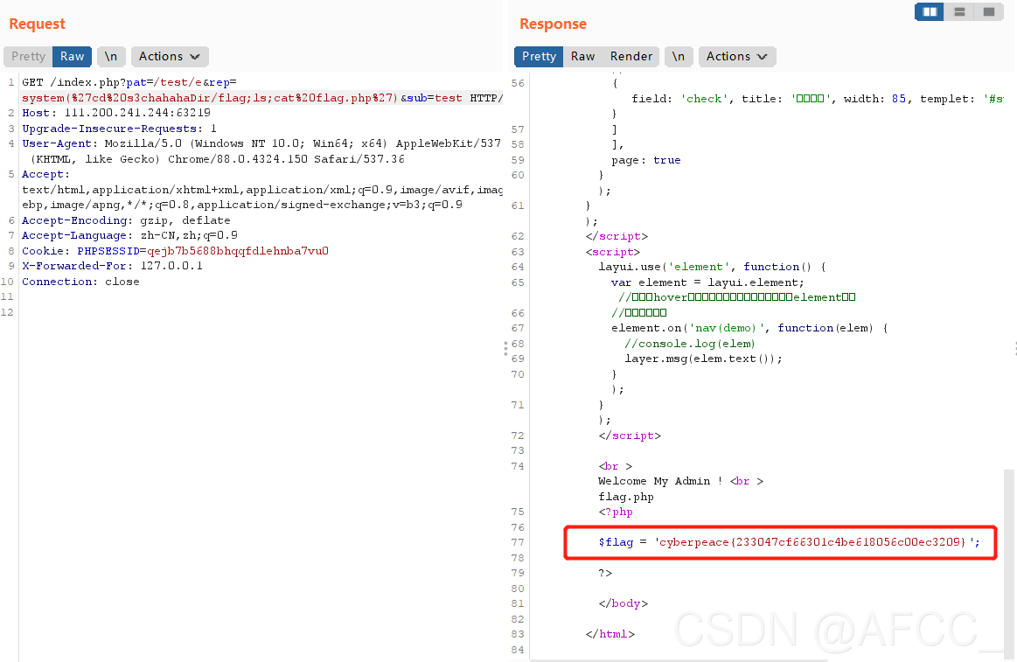Click the GET /index.php request line
The image size is (1017, 662).
point(129,82)
